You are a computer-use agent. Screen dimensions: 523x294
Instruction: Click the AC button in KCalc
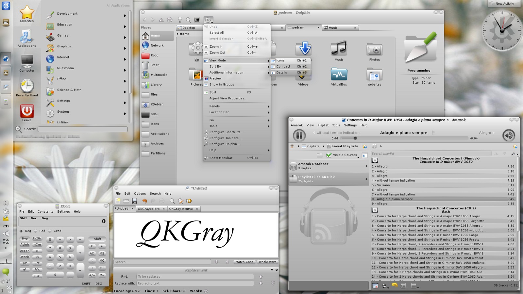[92, 253]
